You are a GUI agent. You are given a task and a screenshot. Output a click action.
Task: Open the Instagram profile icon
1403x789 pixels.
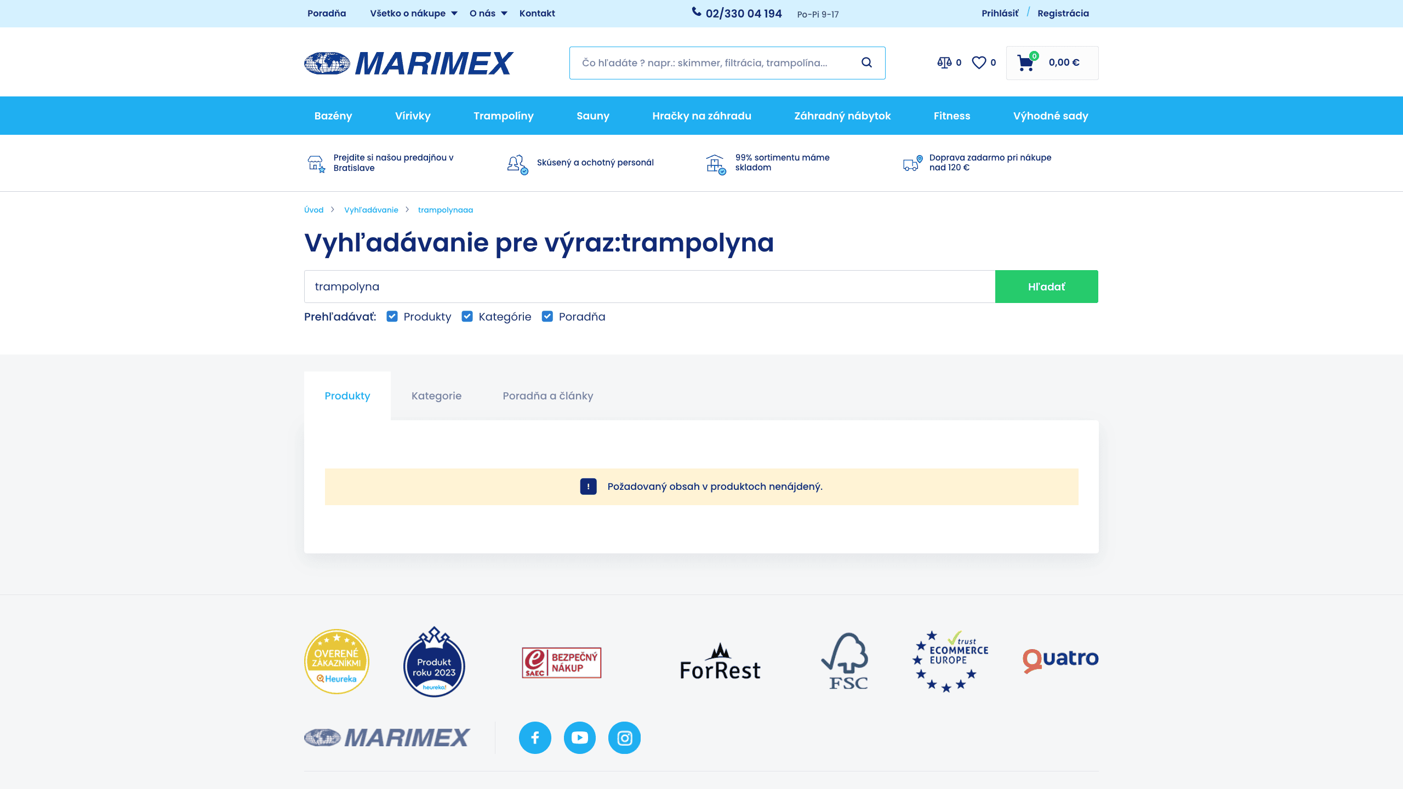tap(624, 738)
